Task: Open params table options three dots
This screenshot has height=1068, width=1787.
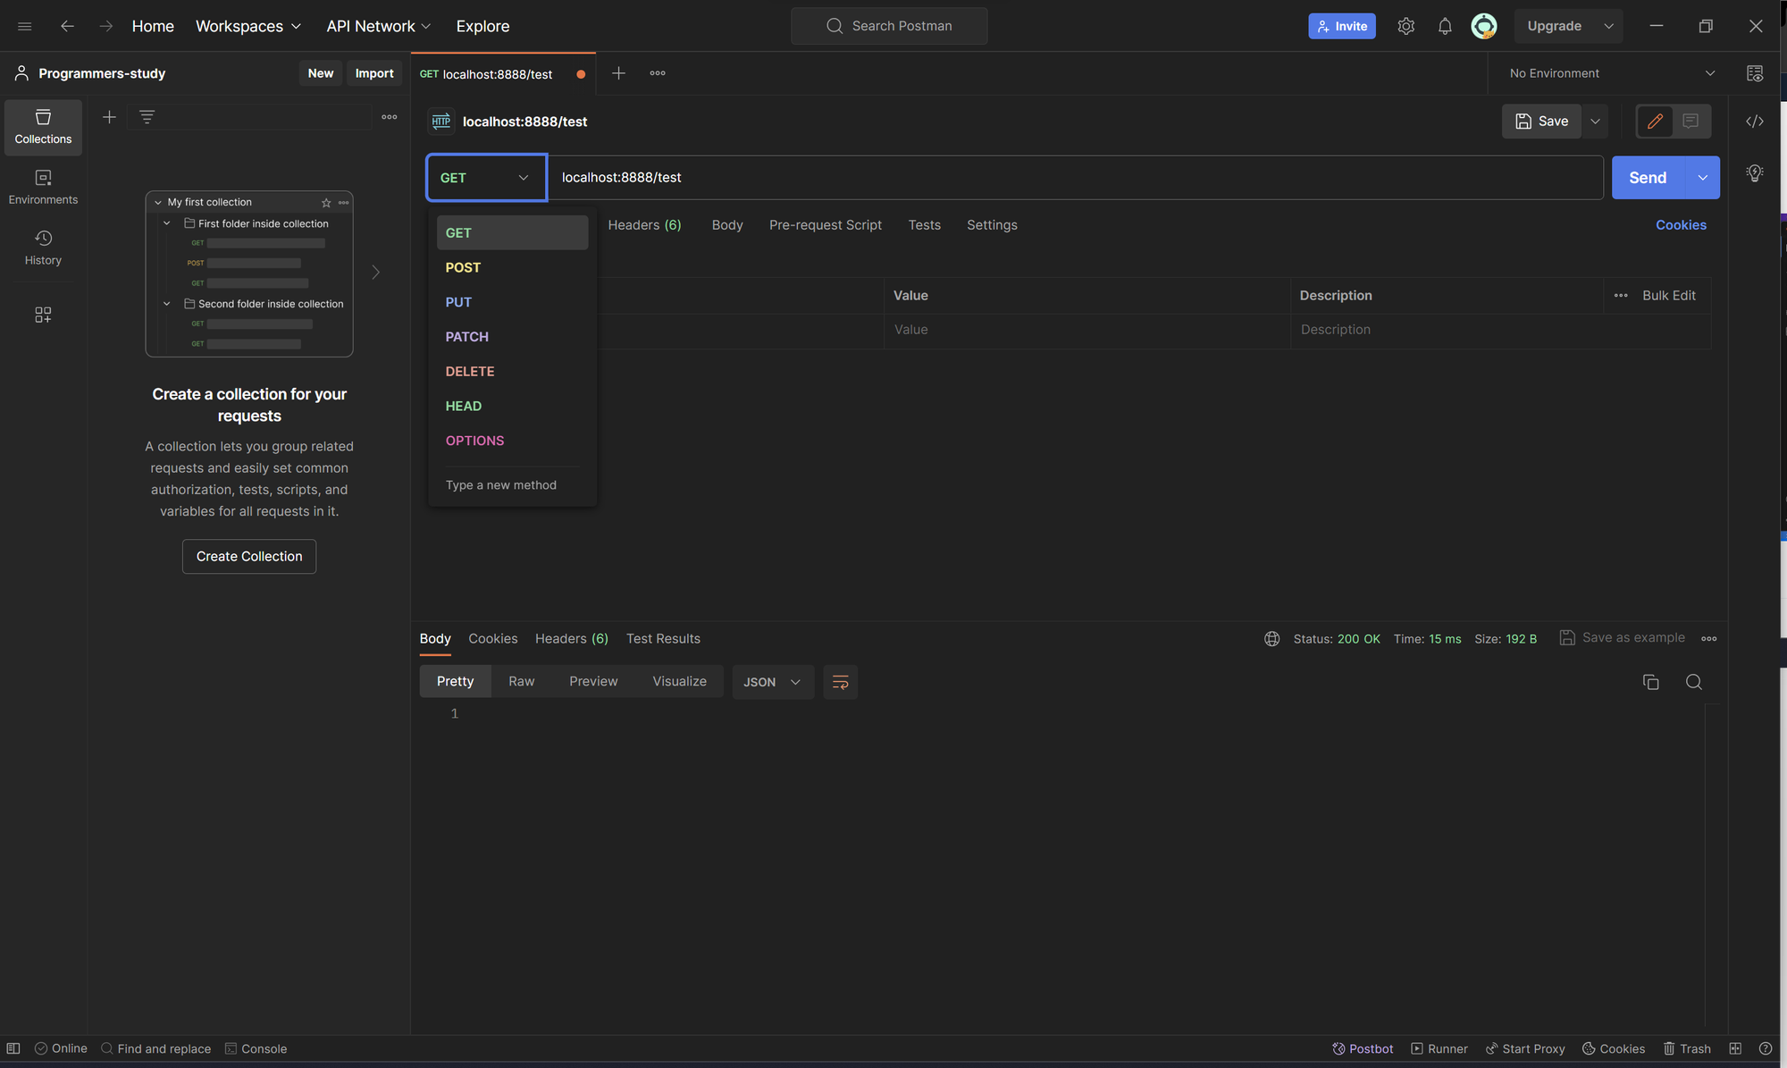Action: 1621,295
